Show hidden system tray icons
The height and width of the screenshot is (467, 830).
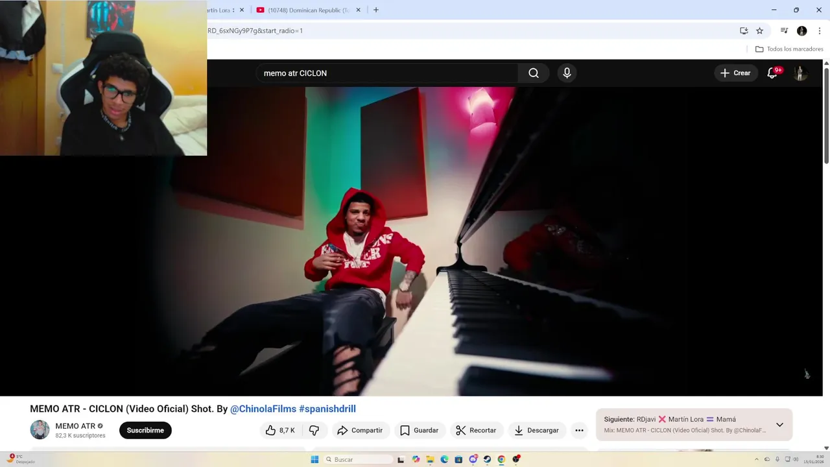pos(756,459)
